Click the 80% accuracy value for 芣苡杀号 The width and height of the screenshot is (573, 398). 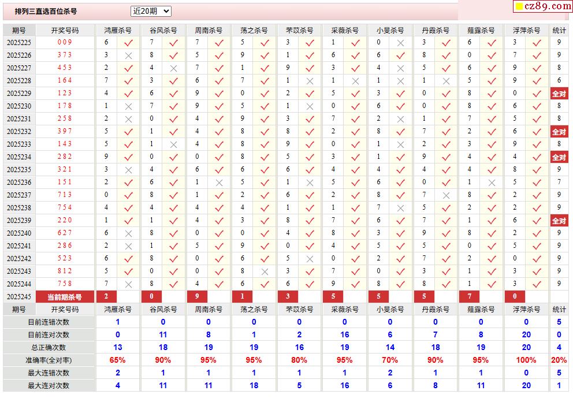[x=299, y=360]
